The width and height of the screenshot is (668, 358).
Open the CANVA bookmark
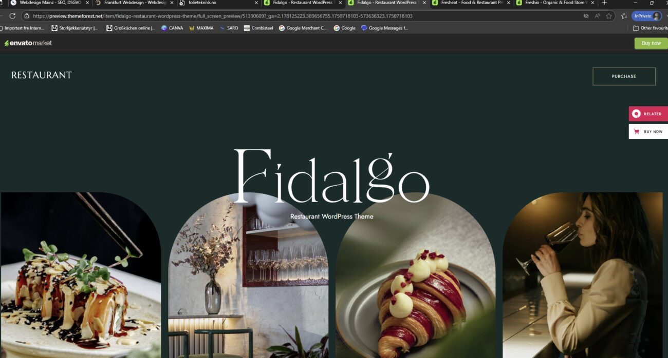(x=172, y=28)
